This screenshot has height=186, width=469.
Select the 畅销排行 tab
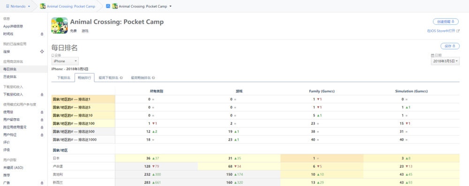click(x=84, y=78)
